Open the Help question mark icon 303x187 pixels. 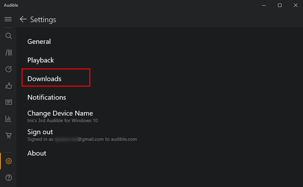tap(9, 177)
